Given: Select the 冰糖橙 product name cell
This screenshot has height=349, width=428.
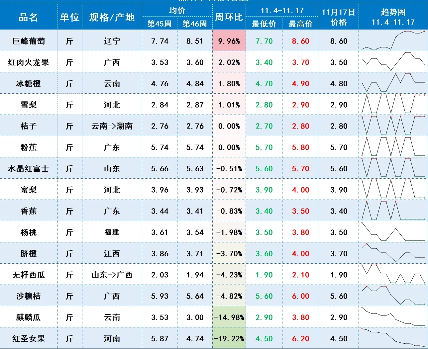Looking at the screenshot, I should [29, 84].
